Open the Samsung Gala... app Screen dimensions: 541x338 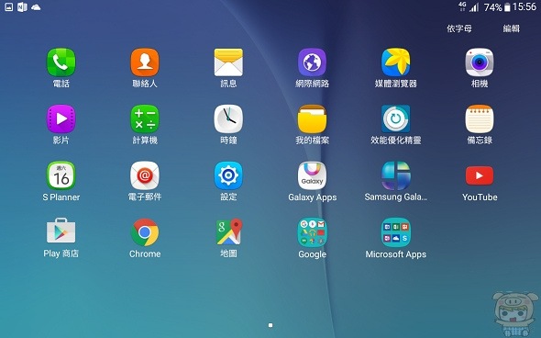(396, 175)
